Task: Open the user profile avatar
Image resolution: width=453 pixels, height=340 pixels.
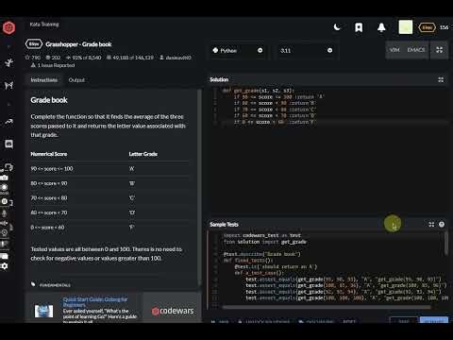Action: click(406, 27)
